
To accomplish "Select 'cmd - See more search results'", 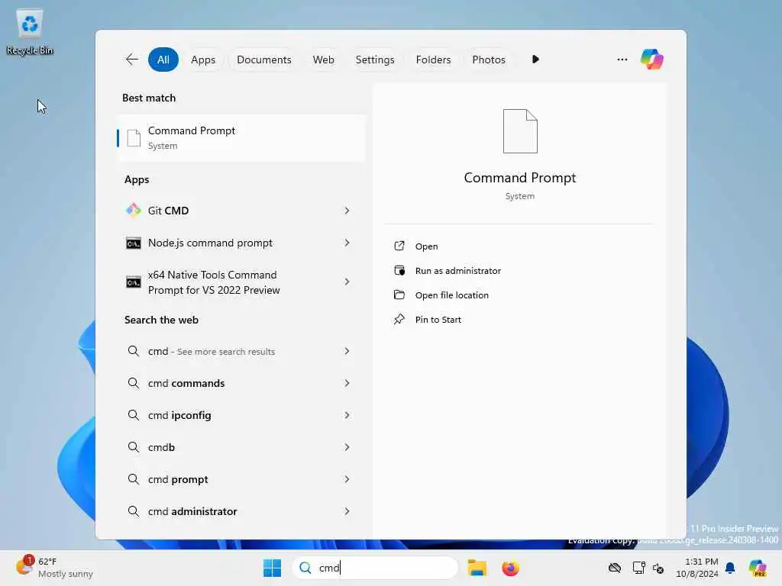I will (x=241, y=351).
